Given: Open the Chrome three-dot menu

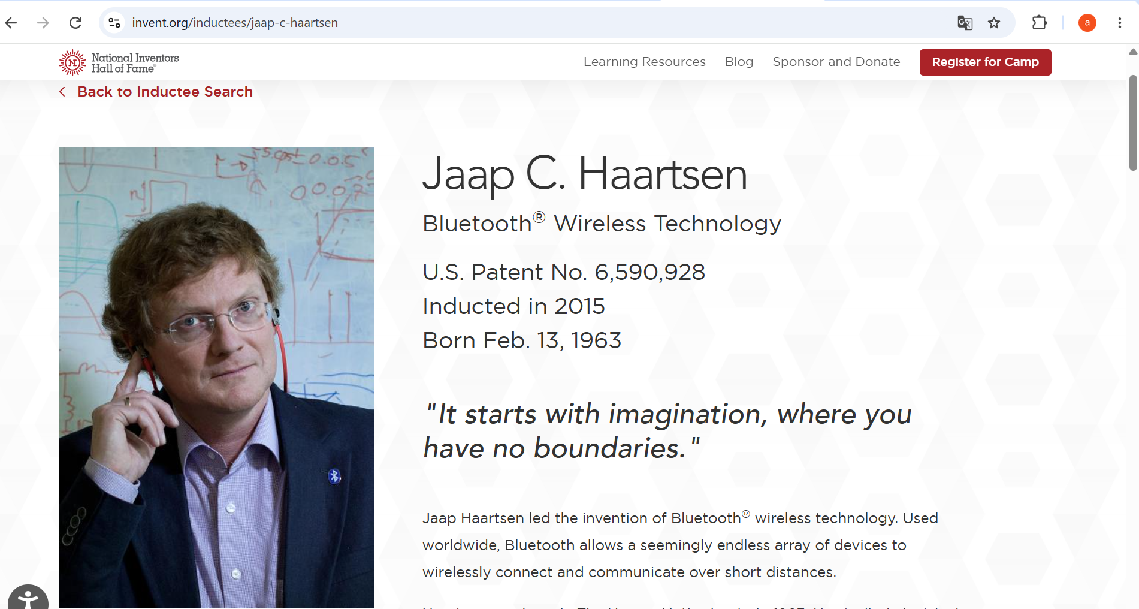Looking at the screenshot, I should [1119, 23].
